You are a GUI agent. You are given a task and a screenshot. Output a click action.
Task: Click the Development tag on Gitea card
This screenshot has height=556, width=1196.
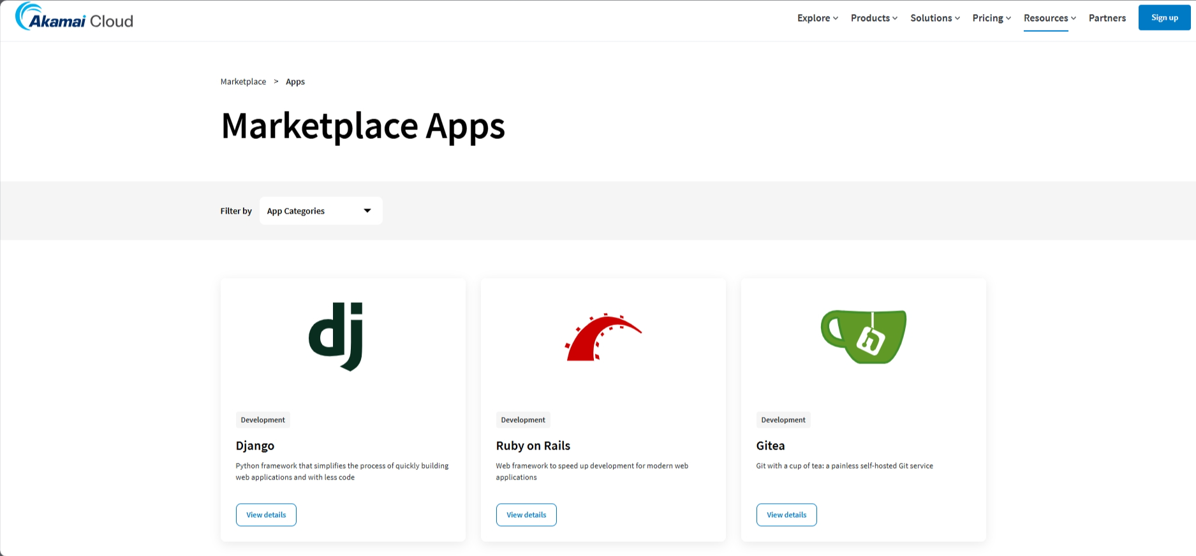pos(783,420)
